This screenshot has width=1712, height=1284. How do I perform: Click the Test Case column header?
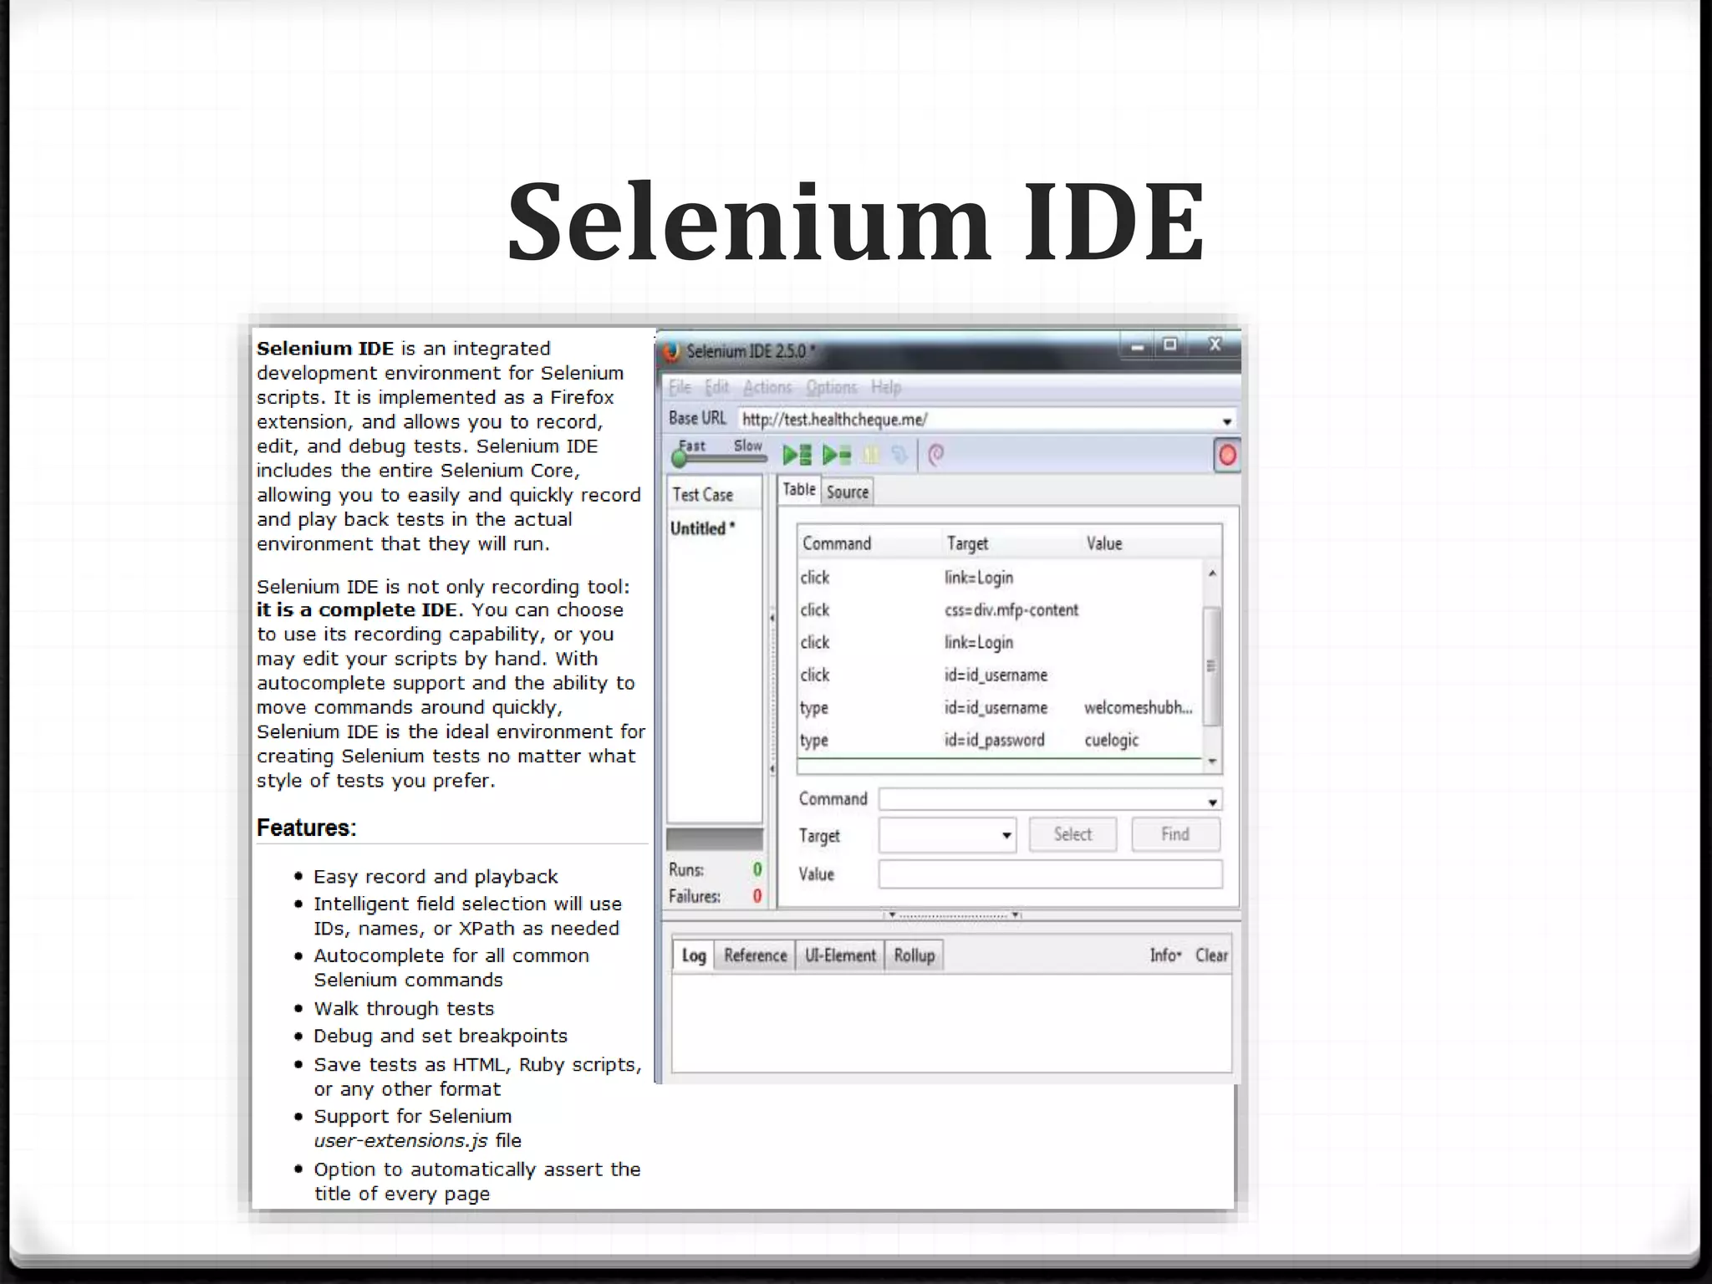tap(714, 494)
